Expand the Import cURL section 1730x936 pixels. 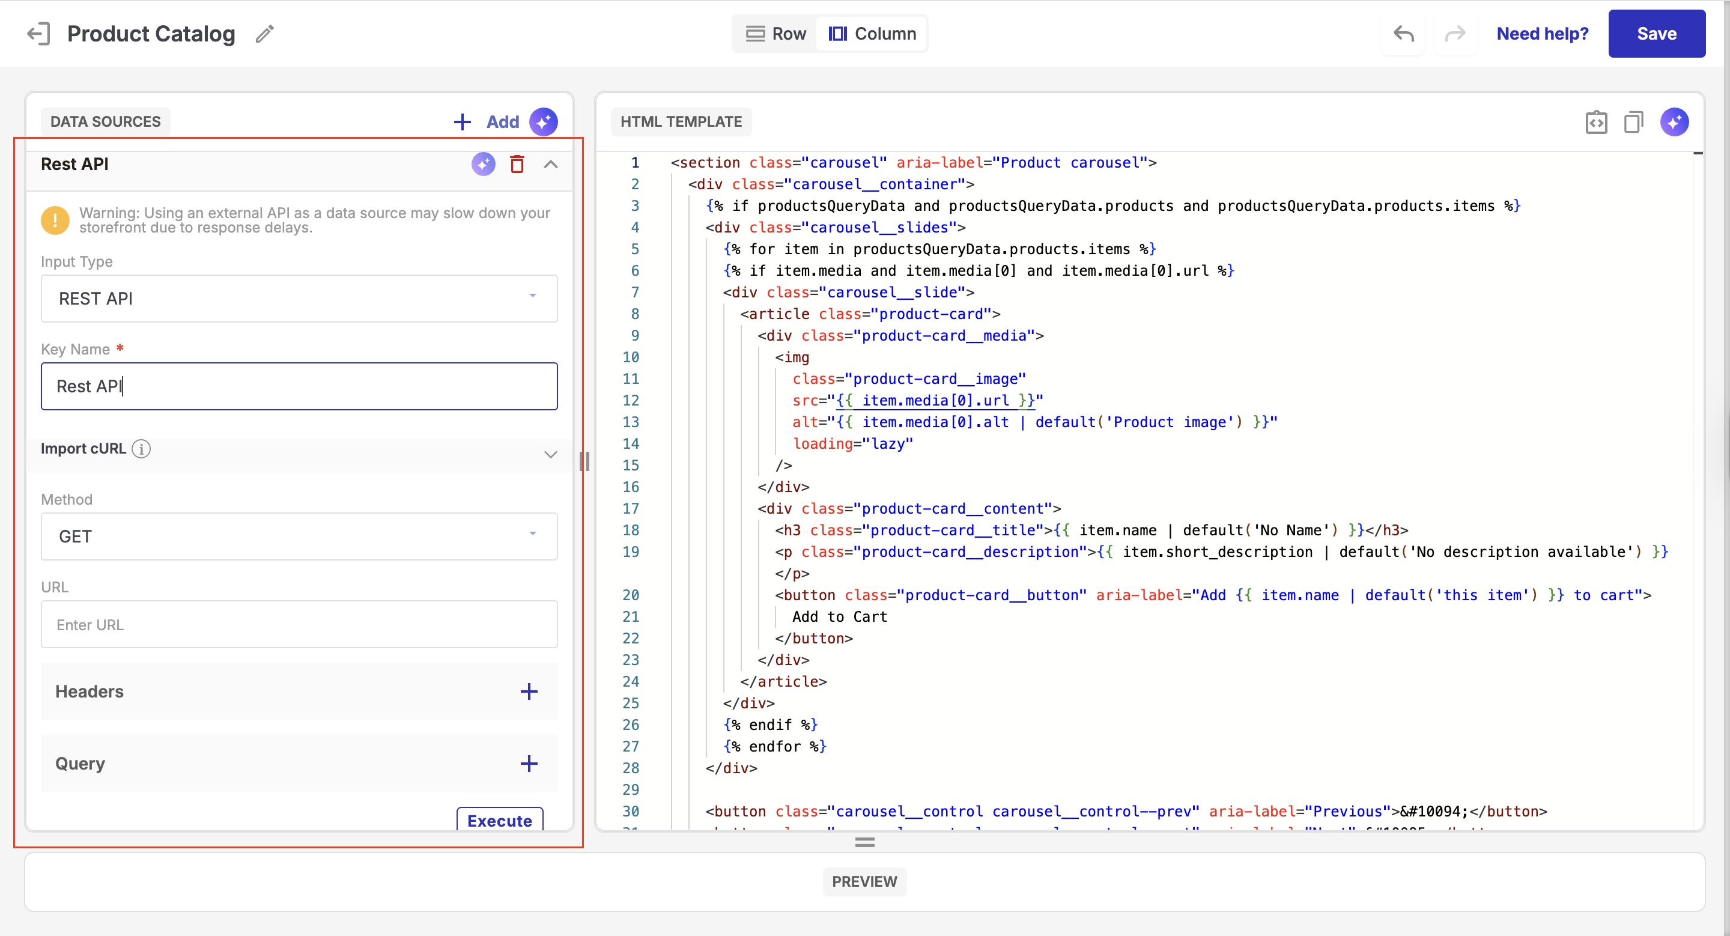[x=550, y=455]
